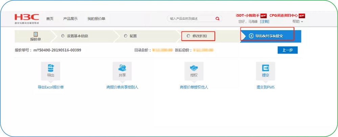Click the 注销 logout link
Image resolution: width=338 pixels, height=137 pixels.
[x=265, y=22]
